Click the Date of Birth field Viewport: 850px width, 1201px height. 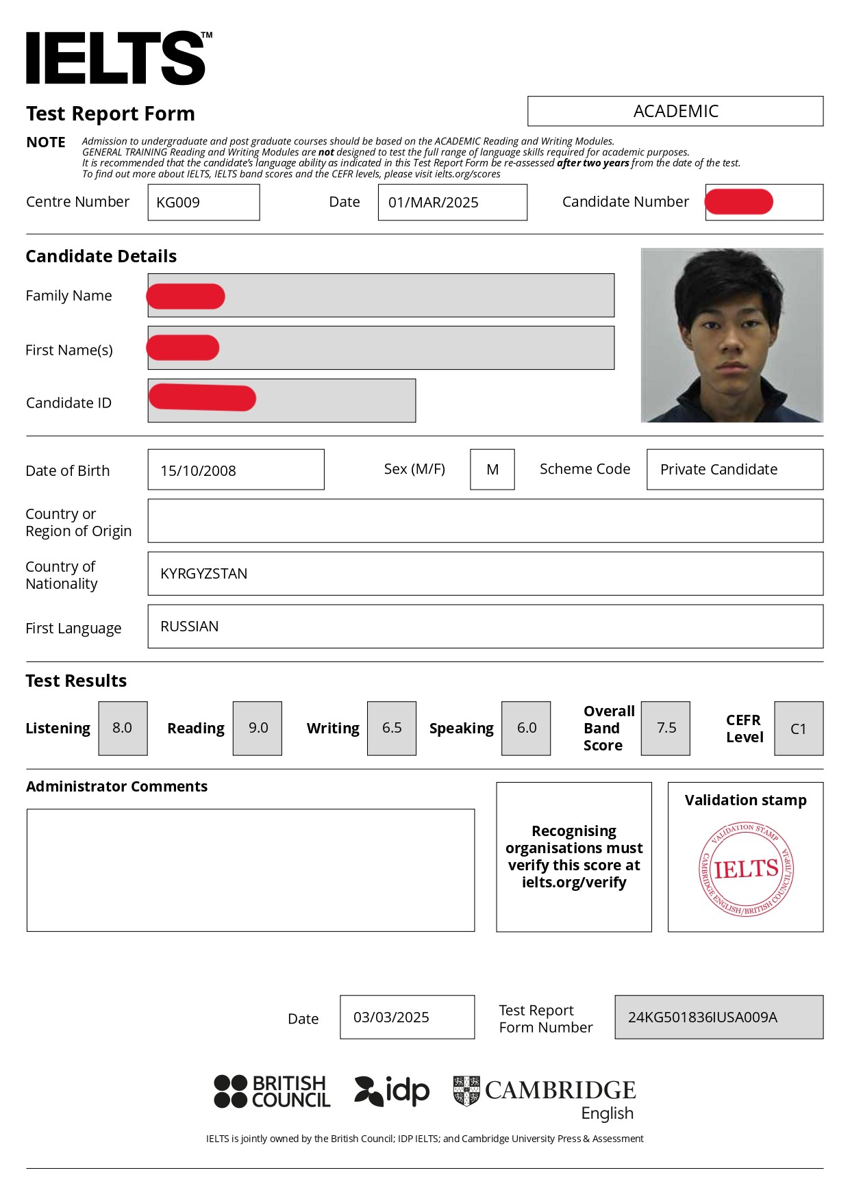click(x=236, y=470)
